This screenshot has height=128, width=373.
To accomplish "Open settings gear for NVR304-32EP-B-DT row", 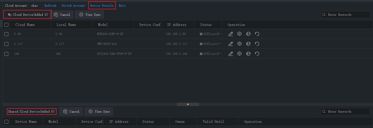I will 239,34.
